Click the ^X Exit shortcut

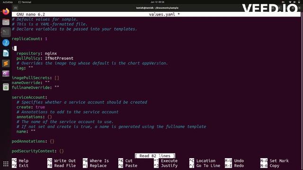pyautogui.click(x=20, y=166)
